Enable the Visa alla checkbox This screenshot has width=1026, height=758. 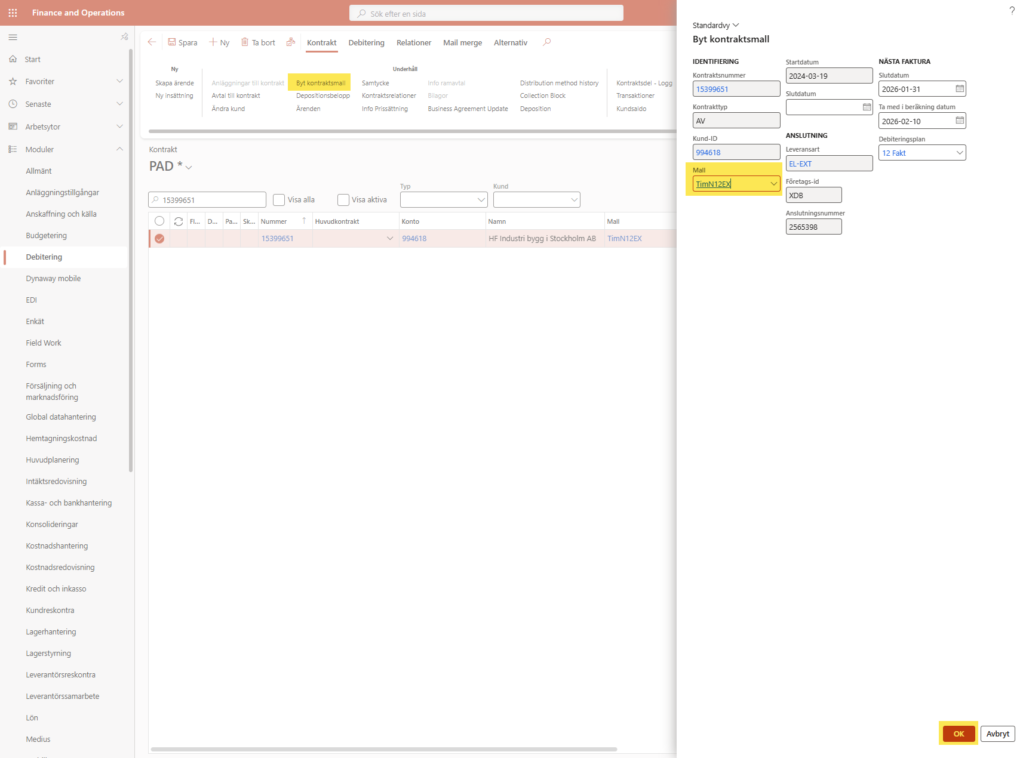coord(279,200)
